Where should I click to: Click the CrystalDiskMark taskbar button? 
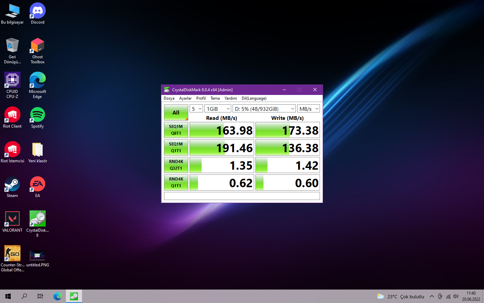point(74,296)
